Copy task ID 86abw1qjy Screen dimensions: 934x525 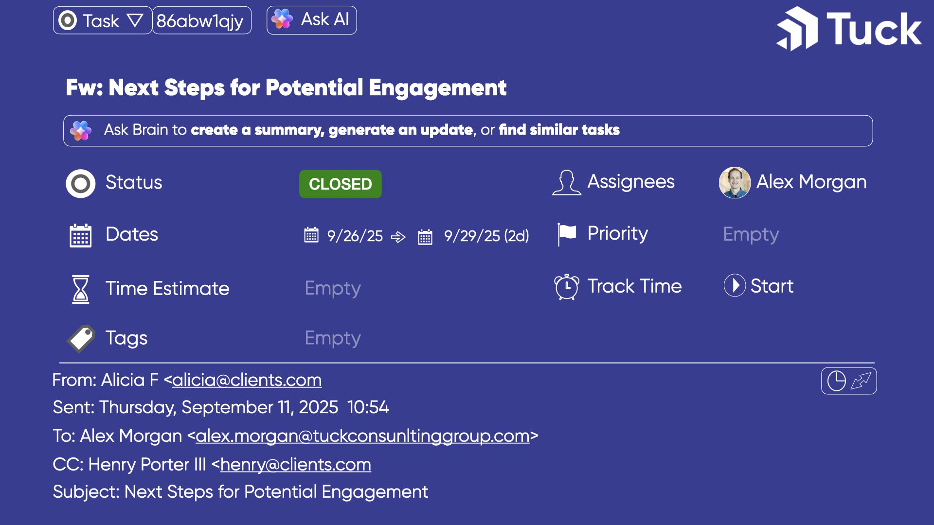tap(201, 20)
